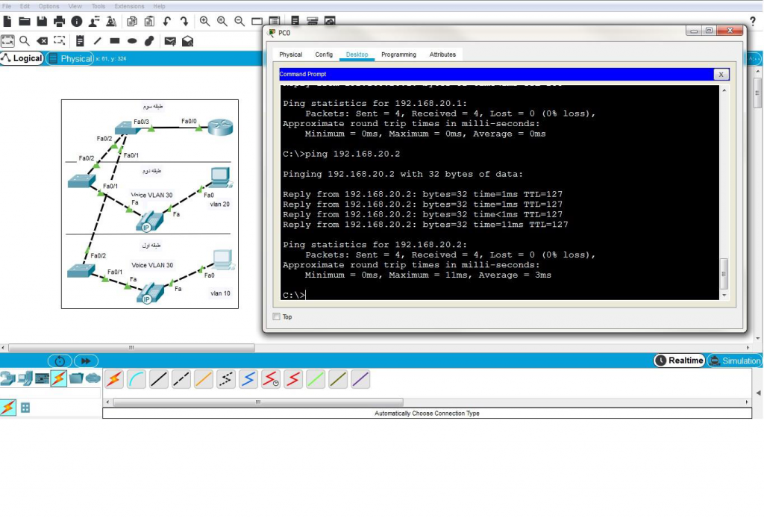Pick Serial DCE cable with clock
This screenshot has width=764, height=518.
click(x=271, y=379)
